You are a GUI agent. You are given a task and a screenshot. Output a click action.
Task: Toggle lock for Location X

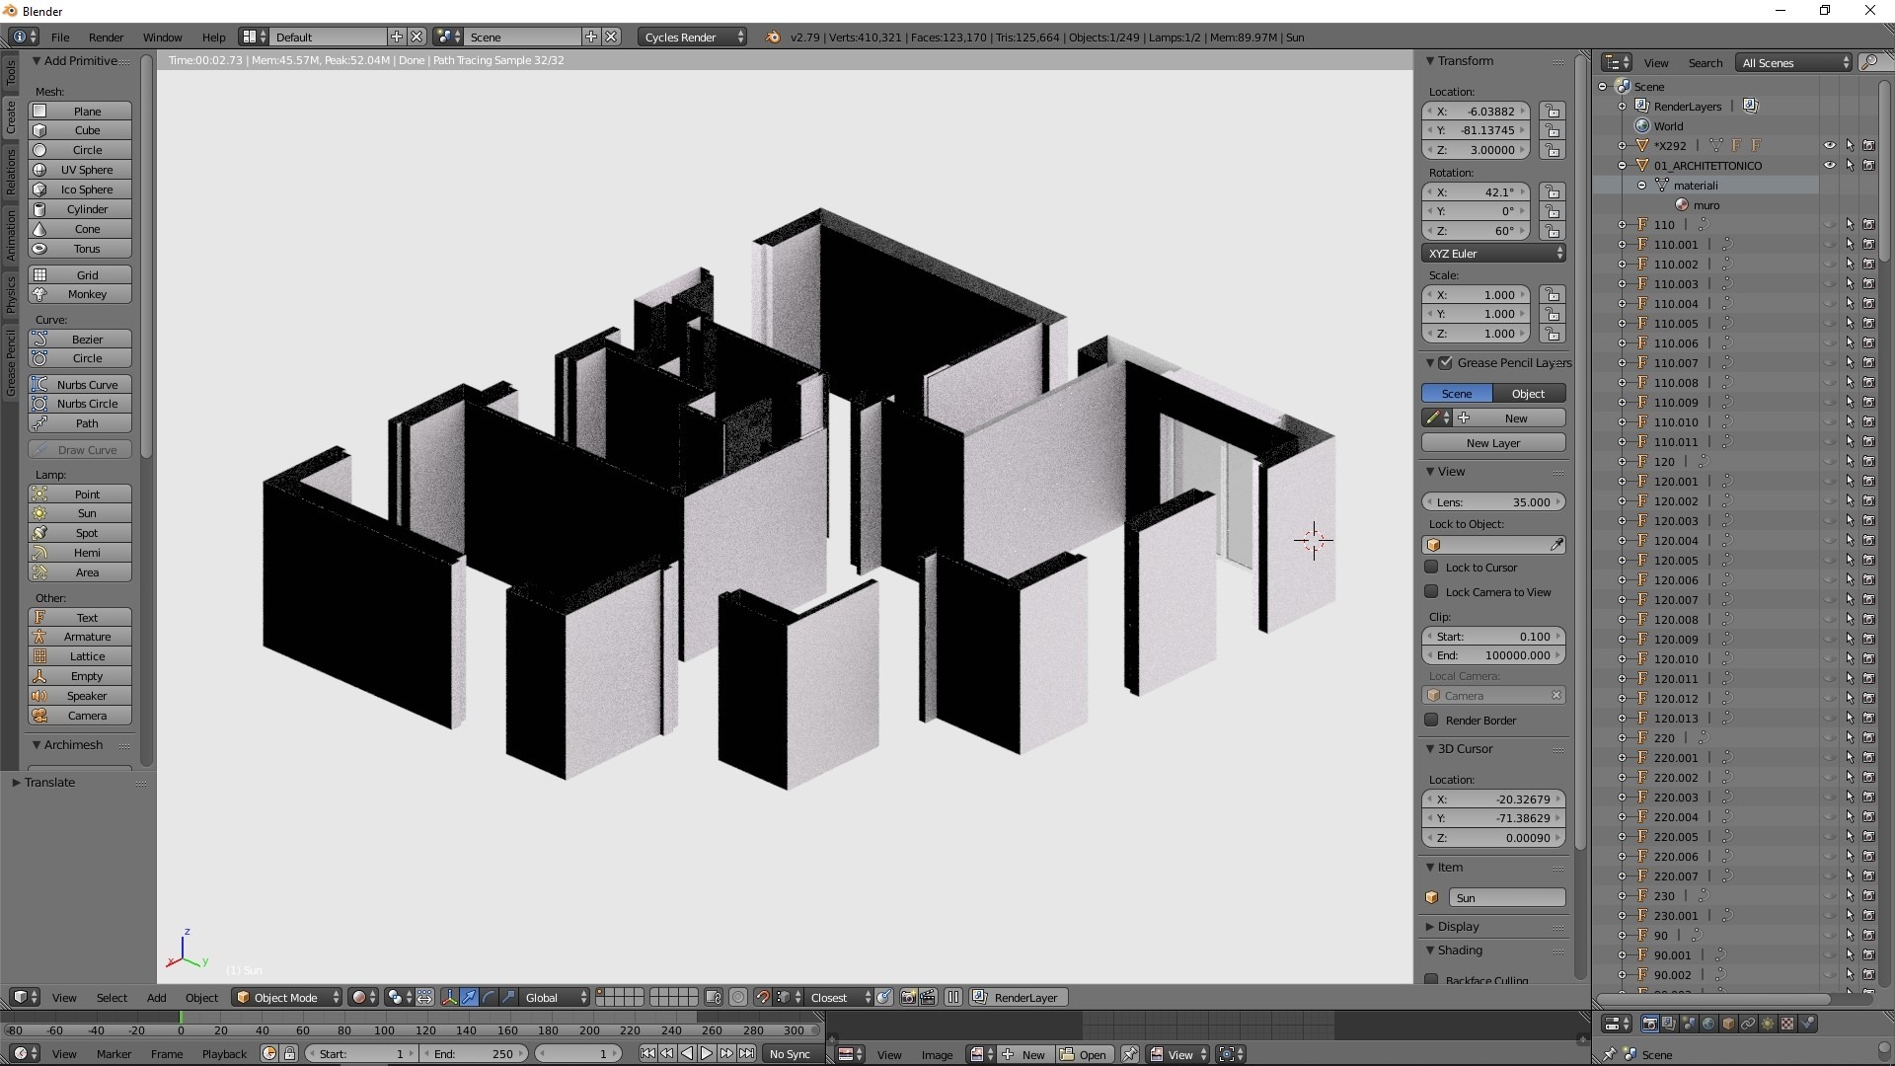[x=1553, y=112]
